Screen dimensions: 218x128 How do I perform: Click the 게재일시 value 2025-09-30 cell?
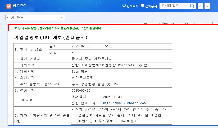coord(137,97)
